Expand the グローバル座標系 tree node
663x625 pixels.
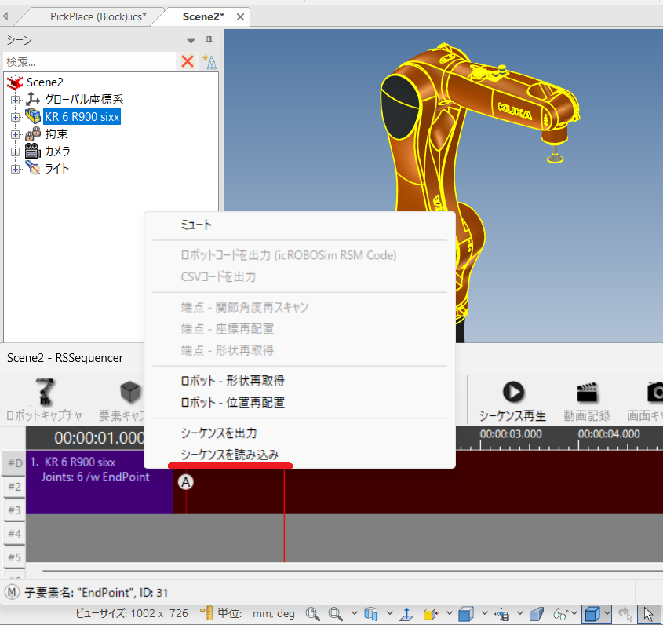click(x=15, y=100)
